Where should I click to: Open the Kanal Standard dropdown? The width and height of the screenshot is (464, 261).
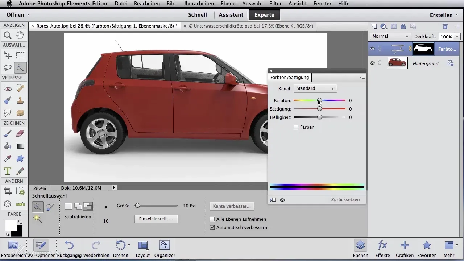pos(315,88)
